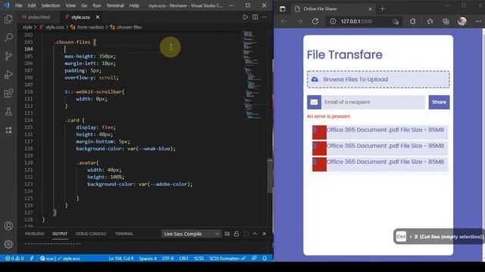Change line endings via CRLF status item

pyautogui.click(x=183, y=258)
